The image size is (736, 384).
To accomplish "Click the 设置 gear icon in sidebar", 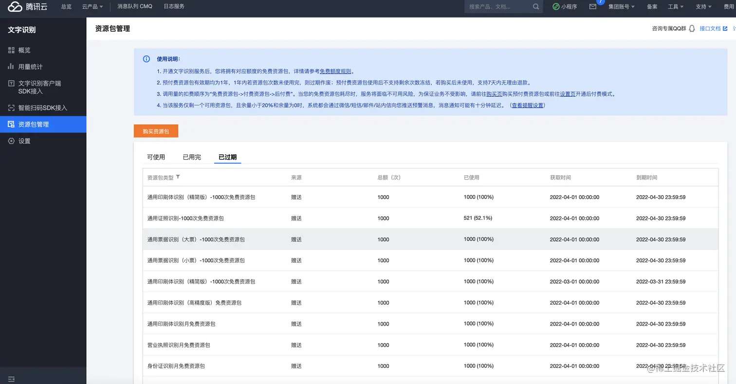I will [x=11, y=141].
